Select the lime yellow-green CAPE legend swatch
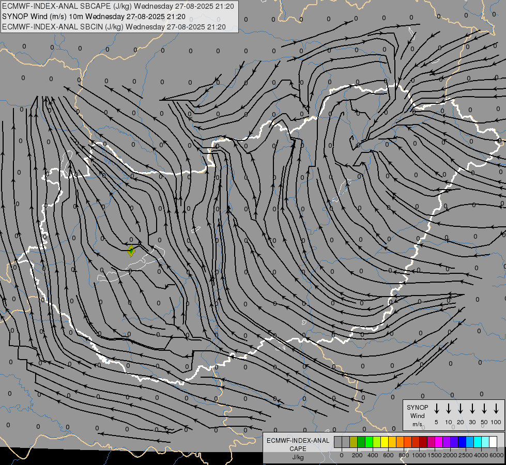This screenshot has height=465, width=506. pyautogui.click(x=377, y=442)
